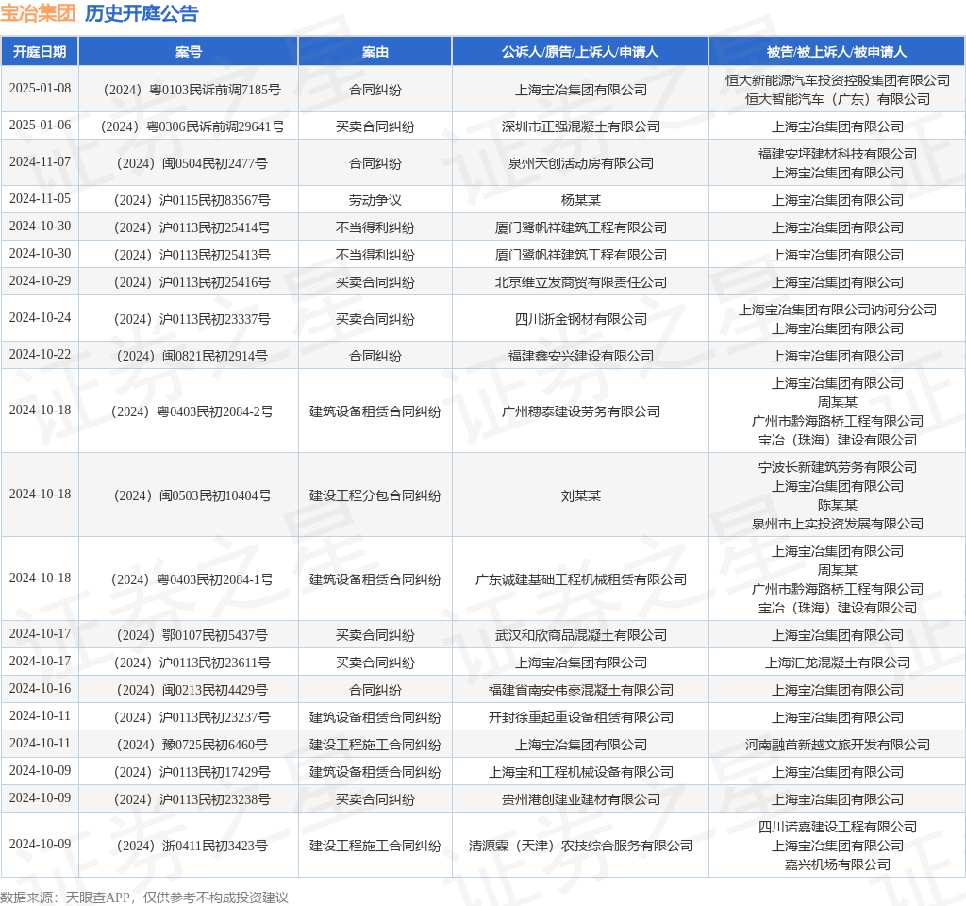Click plaintiff 广州穗泰建设劳务有限公司
Viewport: 966px width, 906px height.
[x=580, y=411]
